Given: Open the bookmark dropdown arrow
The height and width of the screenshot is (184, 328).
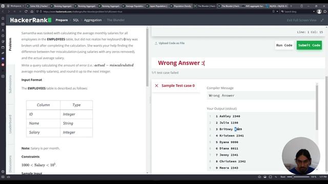Looking at the screenshot, I should [x=277, y=11].
